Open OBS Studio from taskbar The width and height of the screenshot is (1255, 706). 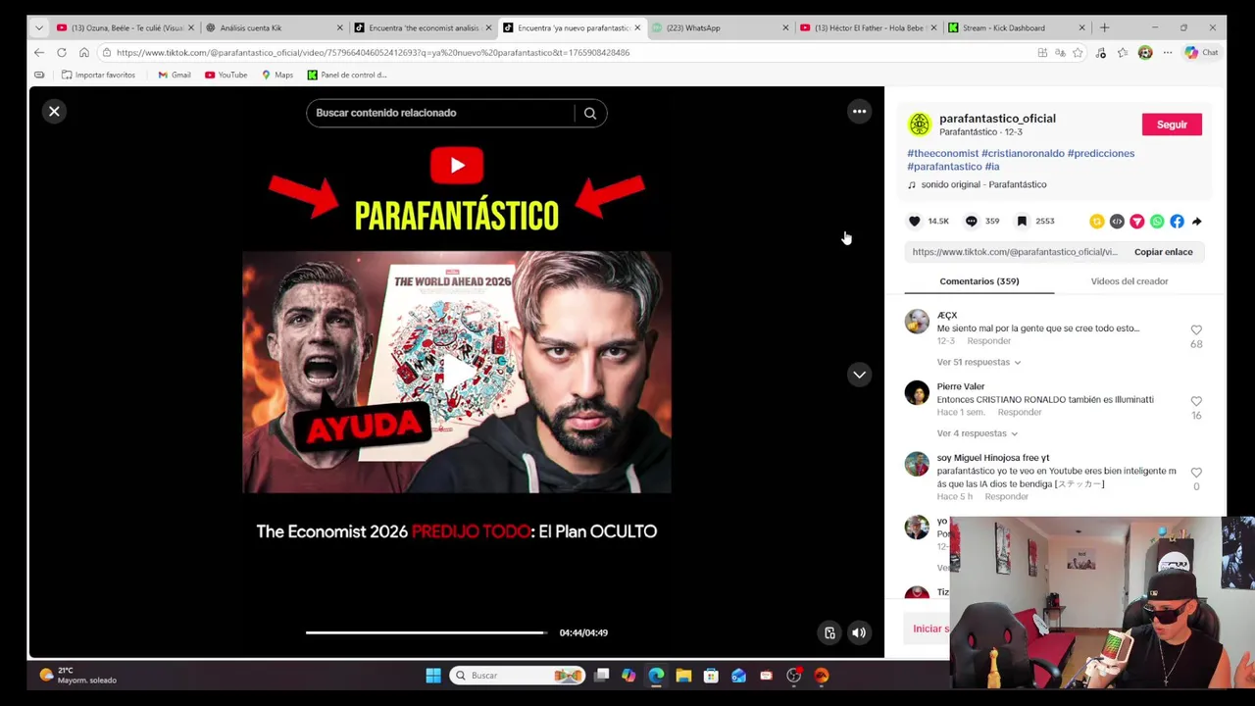(794, 676)
